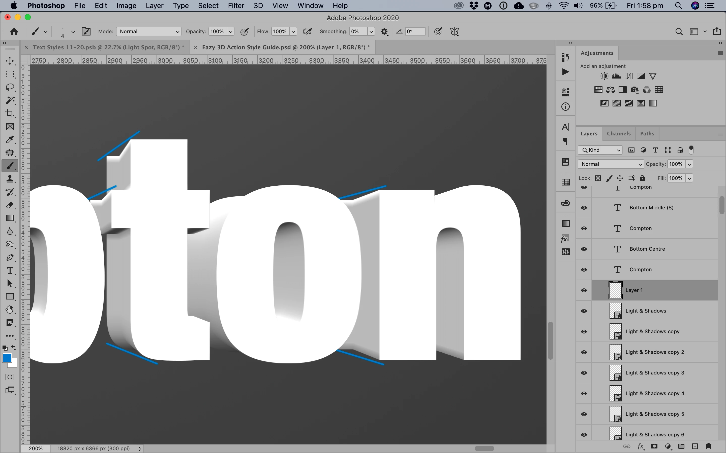Switch to Text Styles 11-20.psb document

click(108, 47)
